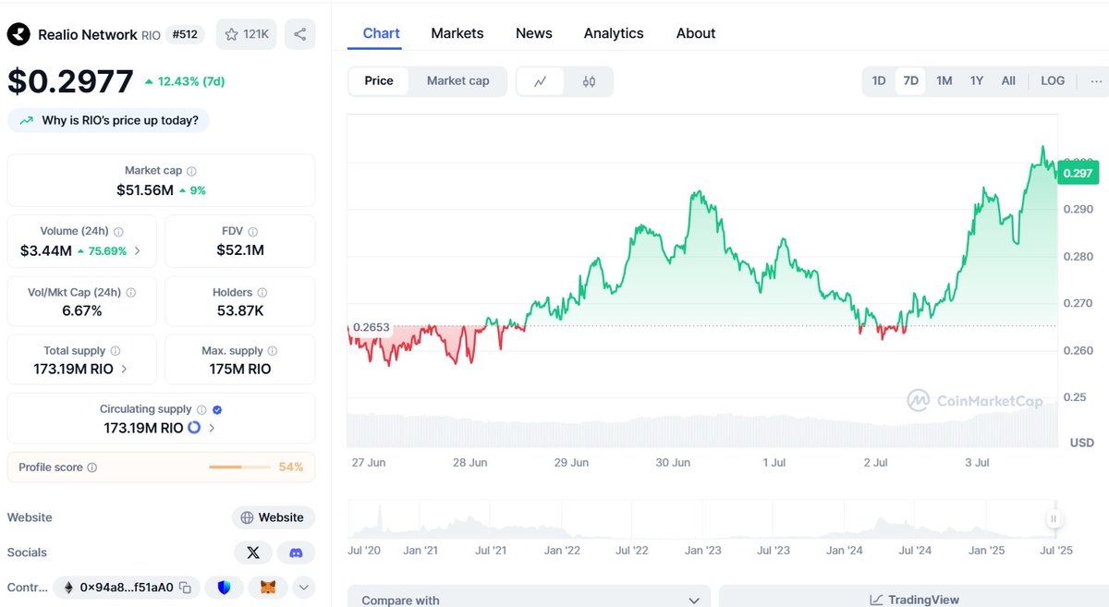Click the Realio Network logo icon

click(x=18, y=34)
